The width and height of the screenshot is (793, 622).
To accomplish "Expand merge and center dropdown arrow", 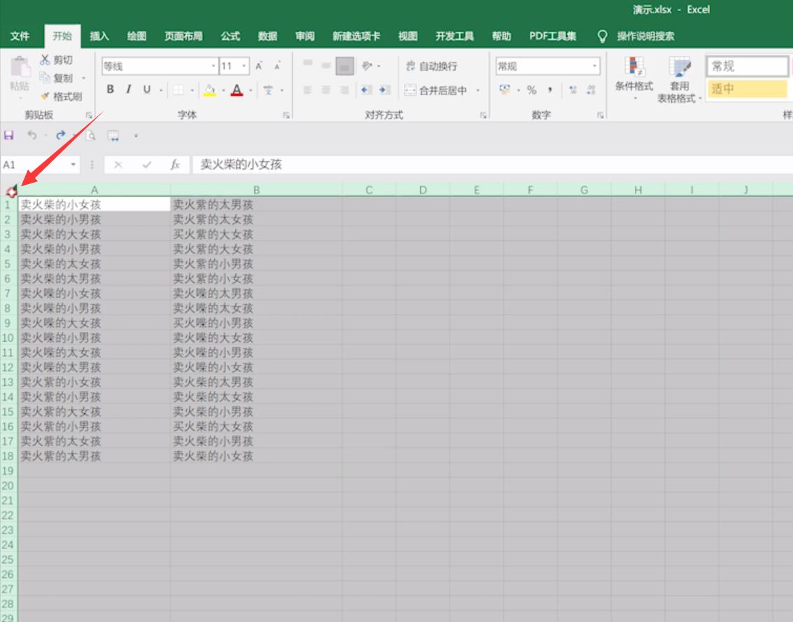I will click(477, 90).
